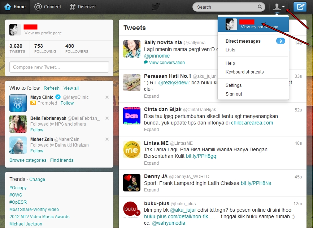Expand the Cinta dan Bijak tweet
This screenshot has width=313, height=228.
pyautogui.click(x=151, y=130)
